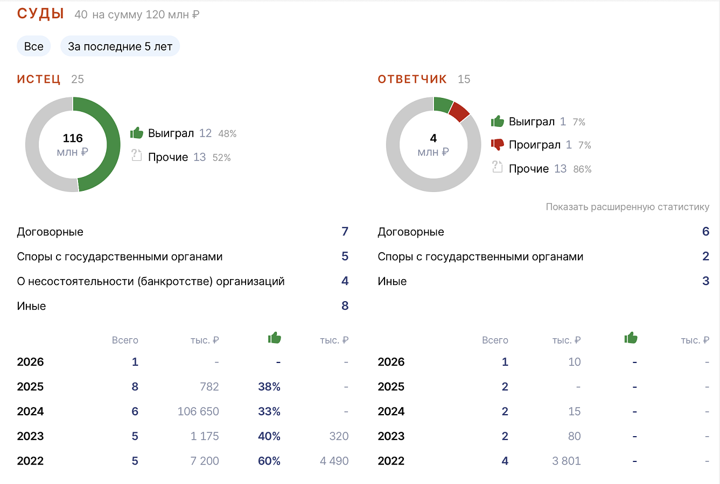Select the Все filter chip
Viewport: 720px width, 484px height.
tap(34, 46)
